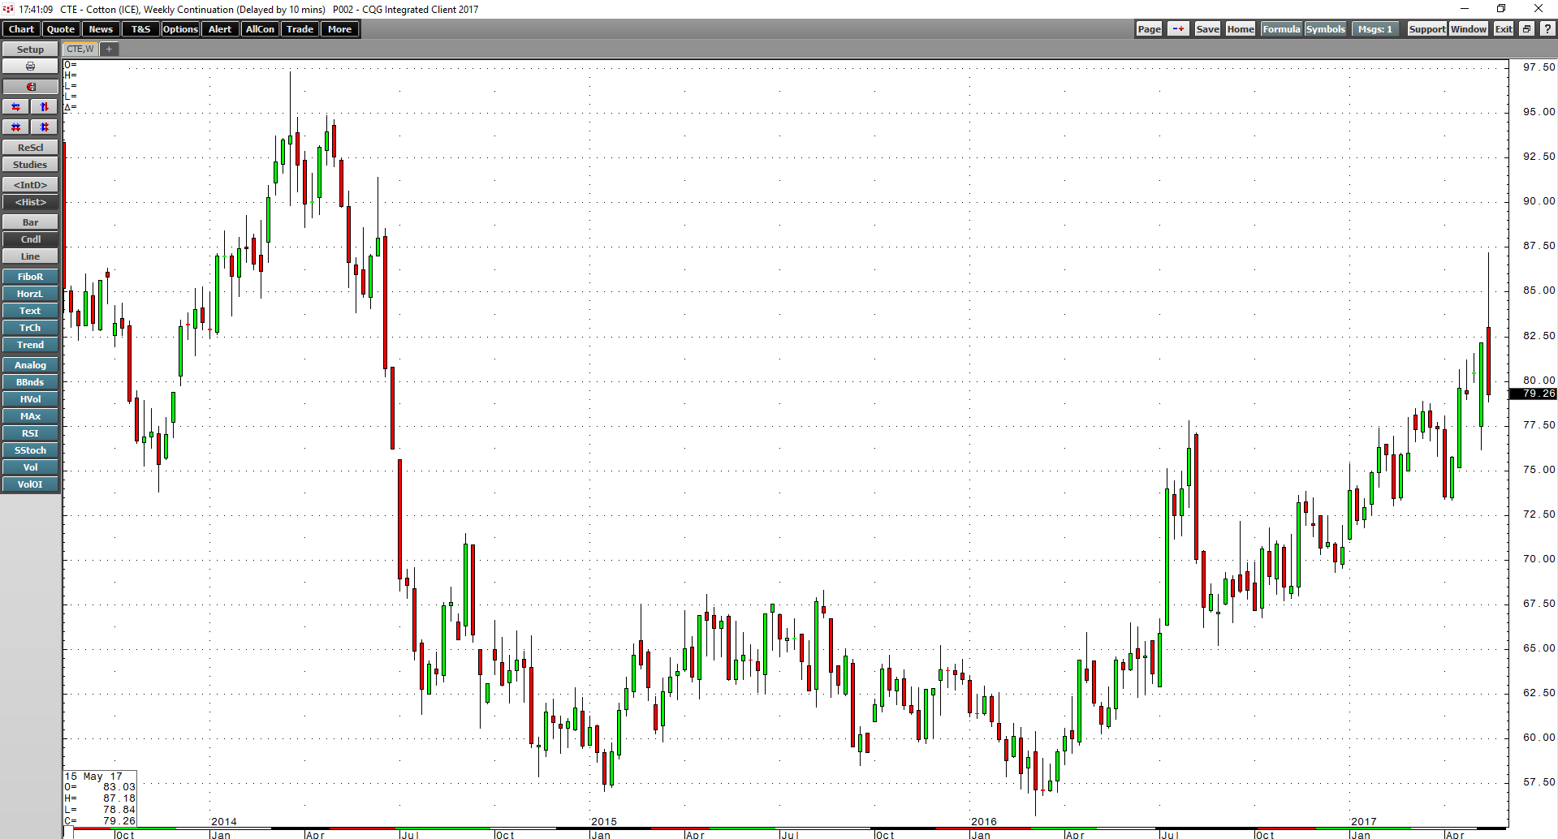Image resolution: width=1558 pixels, height=839 pixels.
Task: Toggle Line chart display mode
Action: tap(30, 256)
